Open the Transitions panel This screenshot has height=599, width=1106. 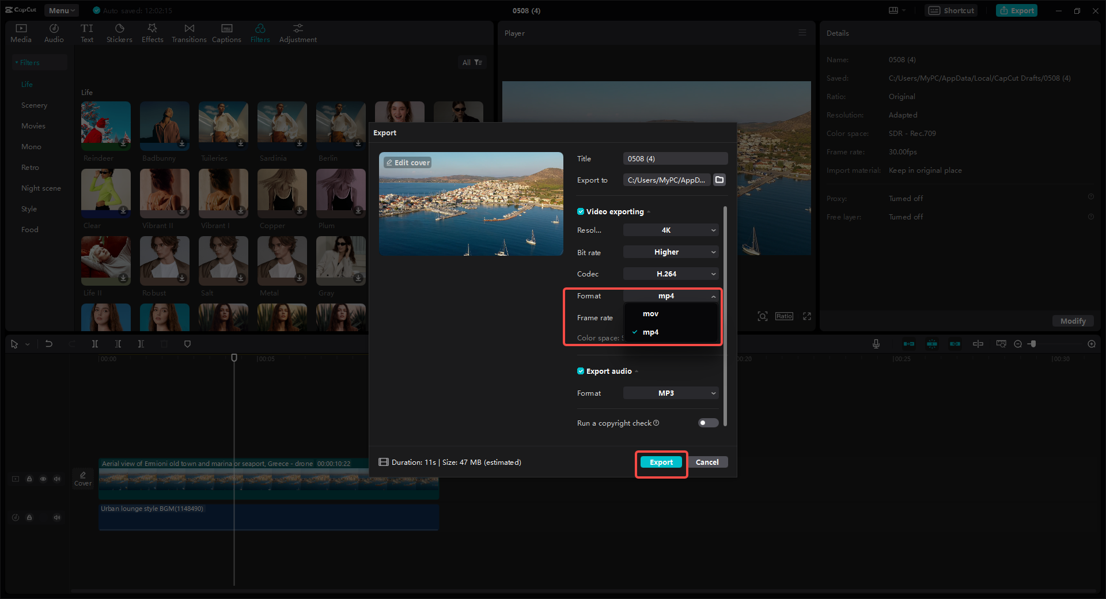[x=189, y=32]
